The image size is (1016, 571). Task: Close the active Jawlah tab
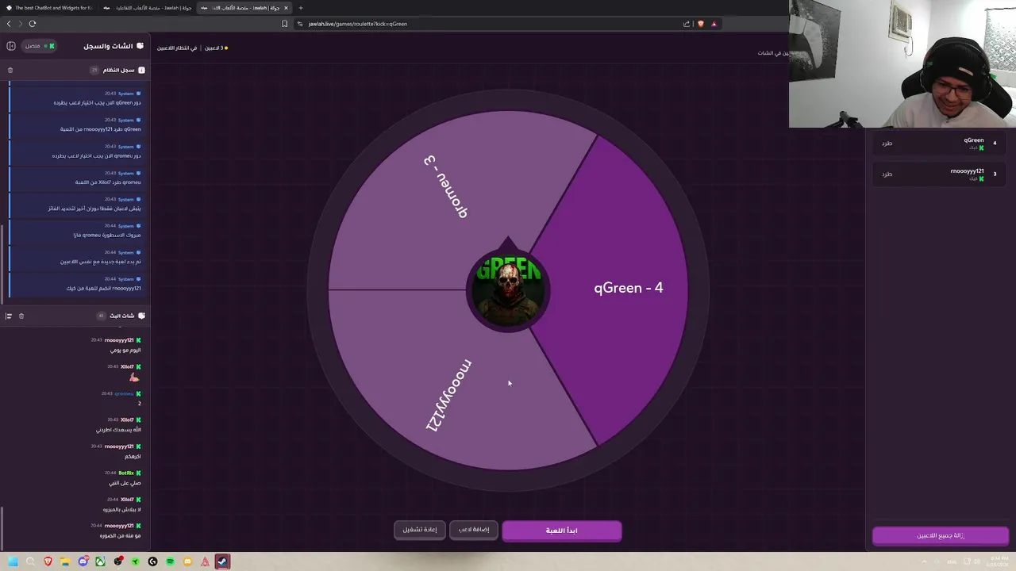pos(286,8)
